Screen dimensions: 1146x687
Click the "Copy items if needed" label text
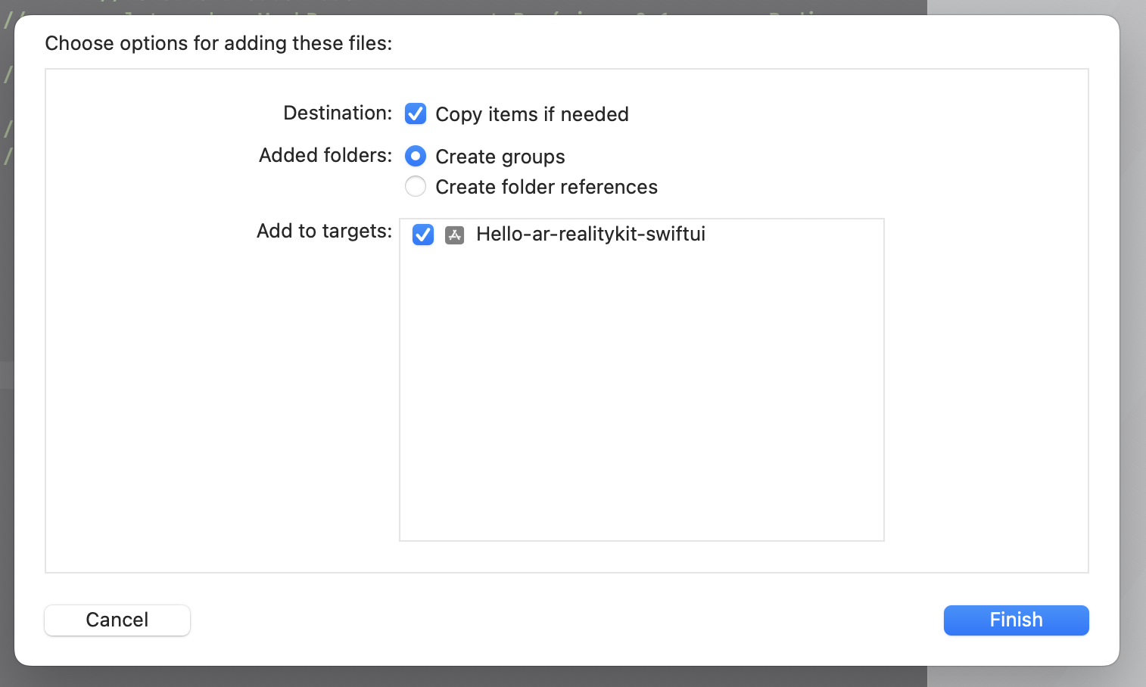[x=531, y=114]
